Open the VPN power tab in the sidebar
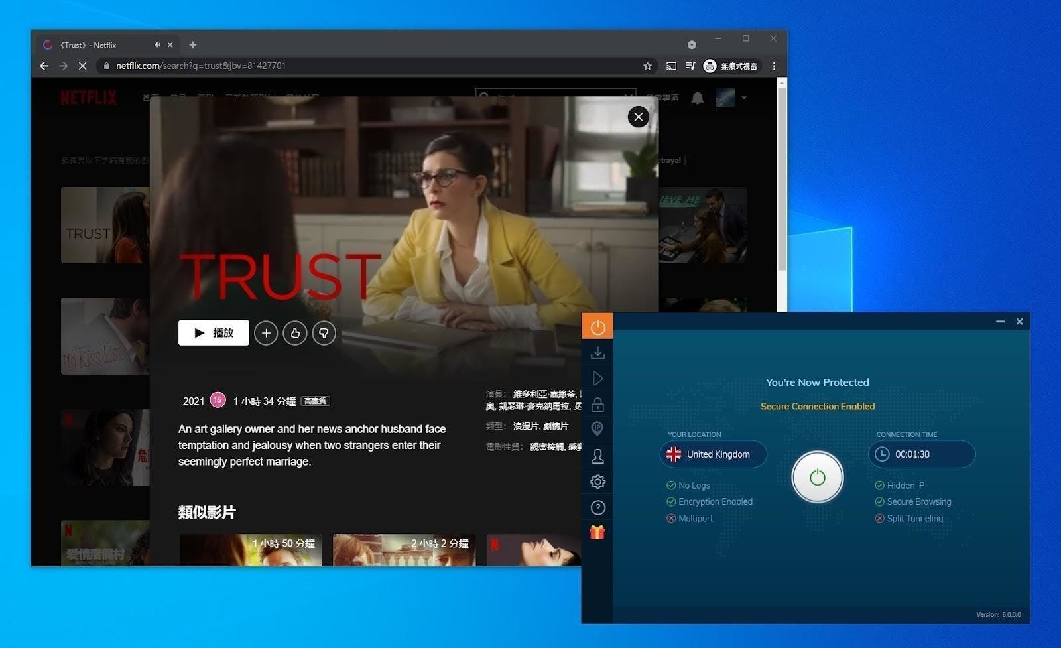The width and height of the screenshot is (1061, 648). pyautogui.click(x=597, y=326)
